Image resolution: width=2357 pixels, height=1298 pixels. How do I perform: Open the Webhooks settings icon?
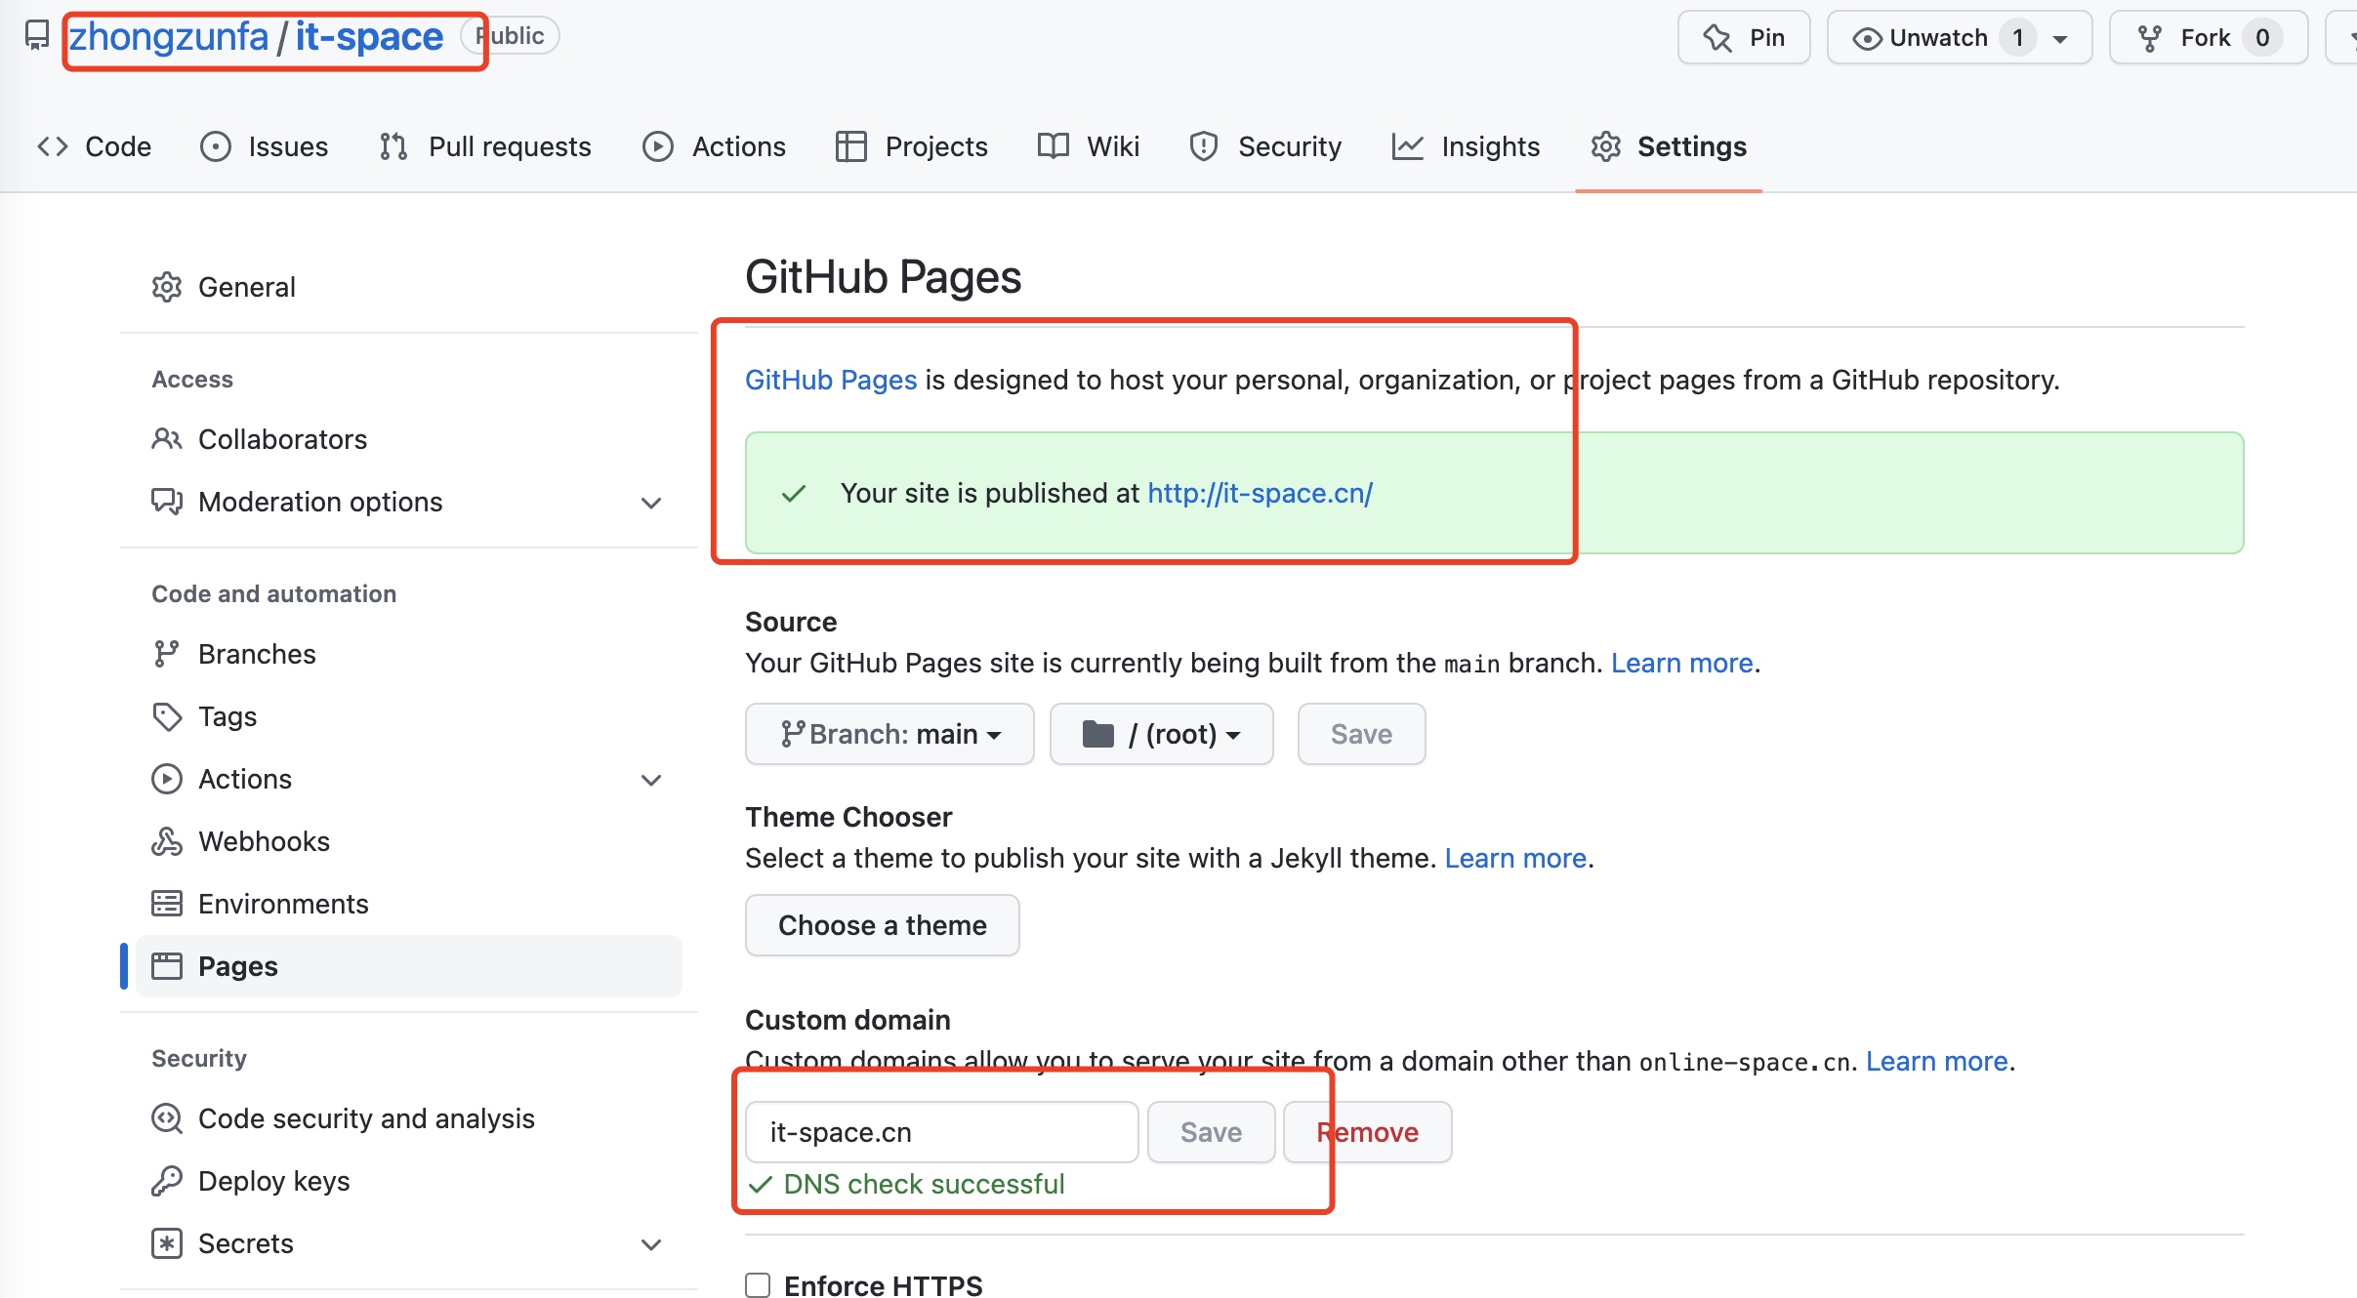point(166,841)
